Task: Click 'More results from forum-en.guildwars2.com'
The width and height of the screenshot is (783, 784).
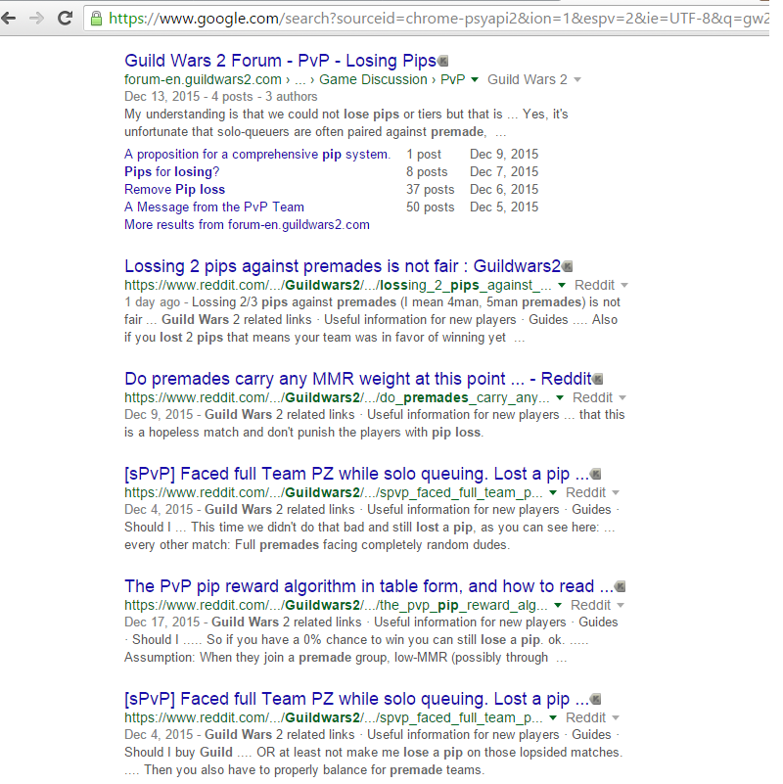Action: 247,225
